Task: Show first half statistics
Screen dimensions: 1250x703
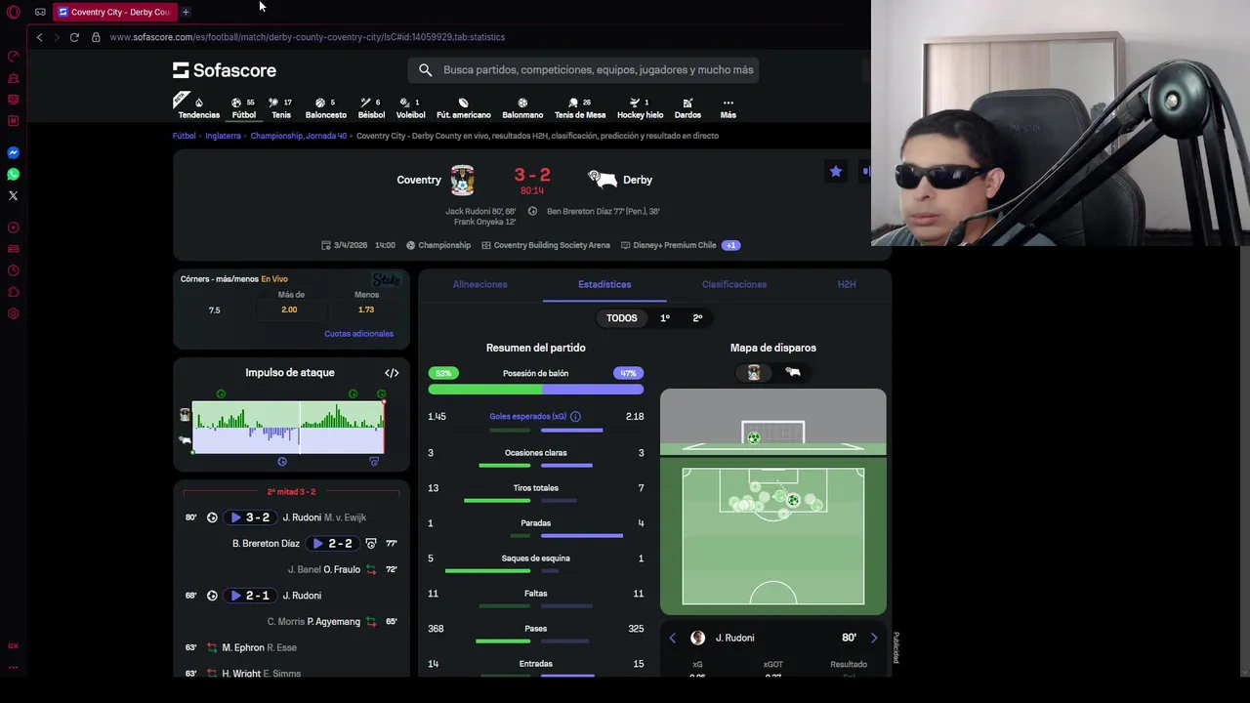Action: 665,318
